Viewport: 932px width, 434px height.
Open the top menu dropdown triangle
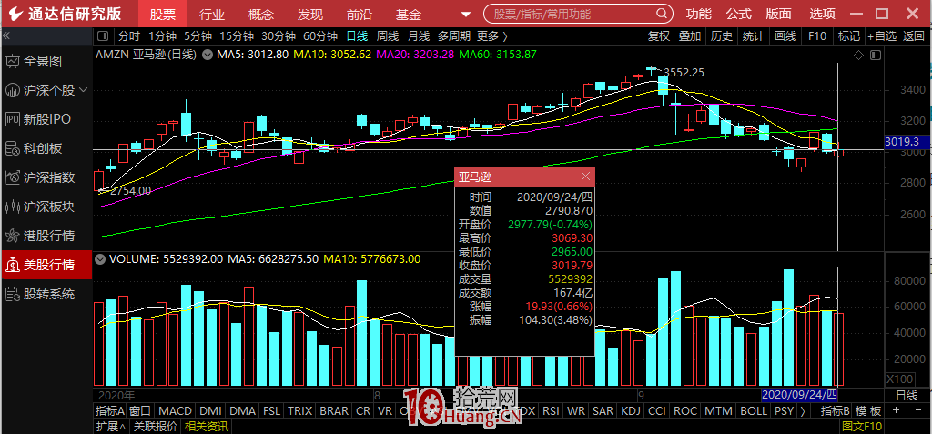coord(466,15)
